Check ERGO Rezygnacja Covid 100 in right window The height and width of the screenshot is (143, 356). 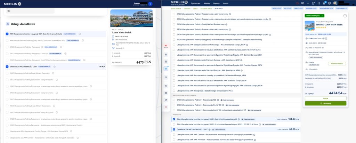point(174,105)
